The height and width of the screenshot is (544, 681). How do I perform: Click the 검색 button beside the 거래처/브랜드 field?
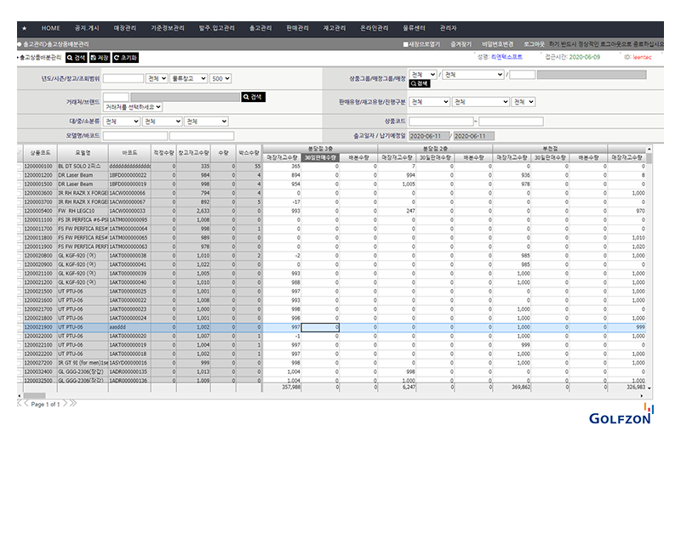pyautogui.click(x=253, y=98)
